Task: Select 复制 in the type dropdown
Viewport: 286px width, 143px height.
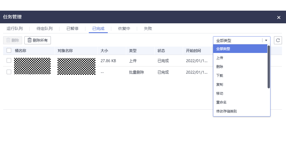Action: click(220, 85)
